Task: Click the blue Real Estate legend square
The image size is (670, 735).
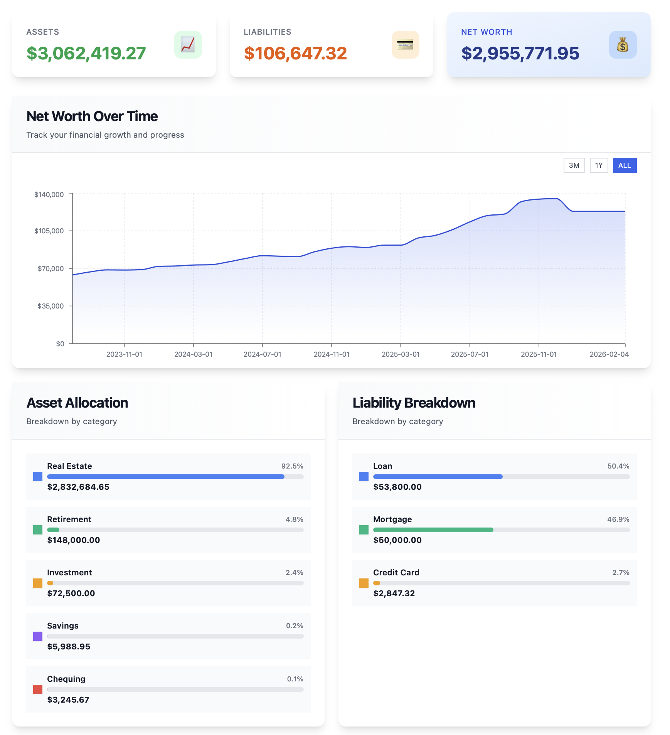Action: [37, 477]
